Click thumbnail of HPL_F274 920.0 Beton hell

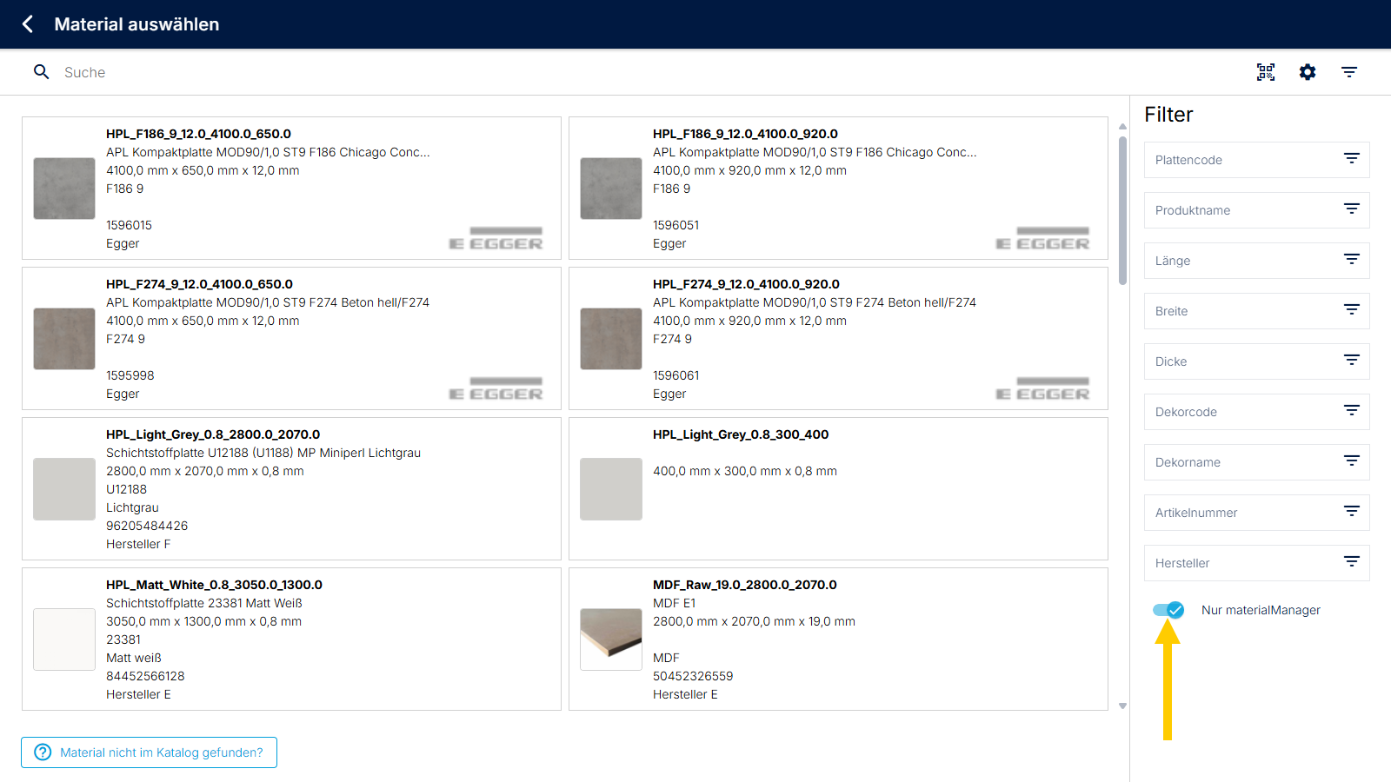pyautogui.click(x=611, y=339)
